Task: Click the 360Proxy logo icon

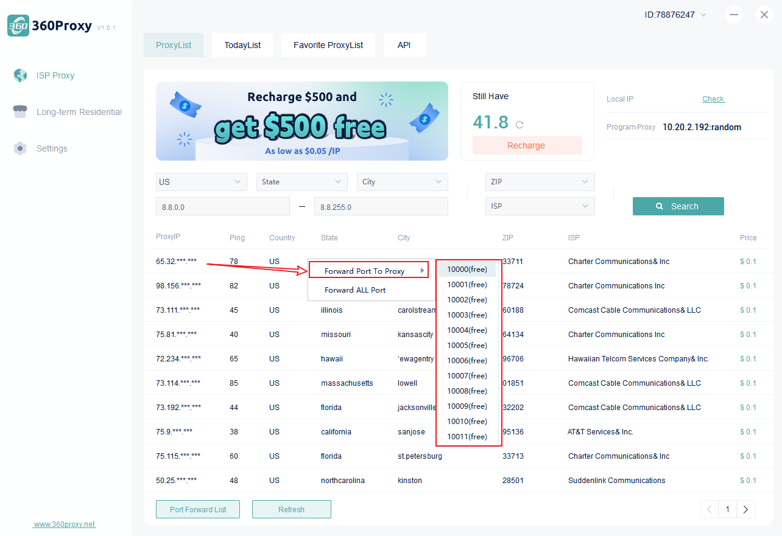Action: (18, 26)
